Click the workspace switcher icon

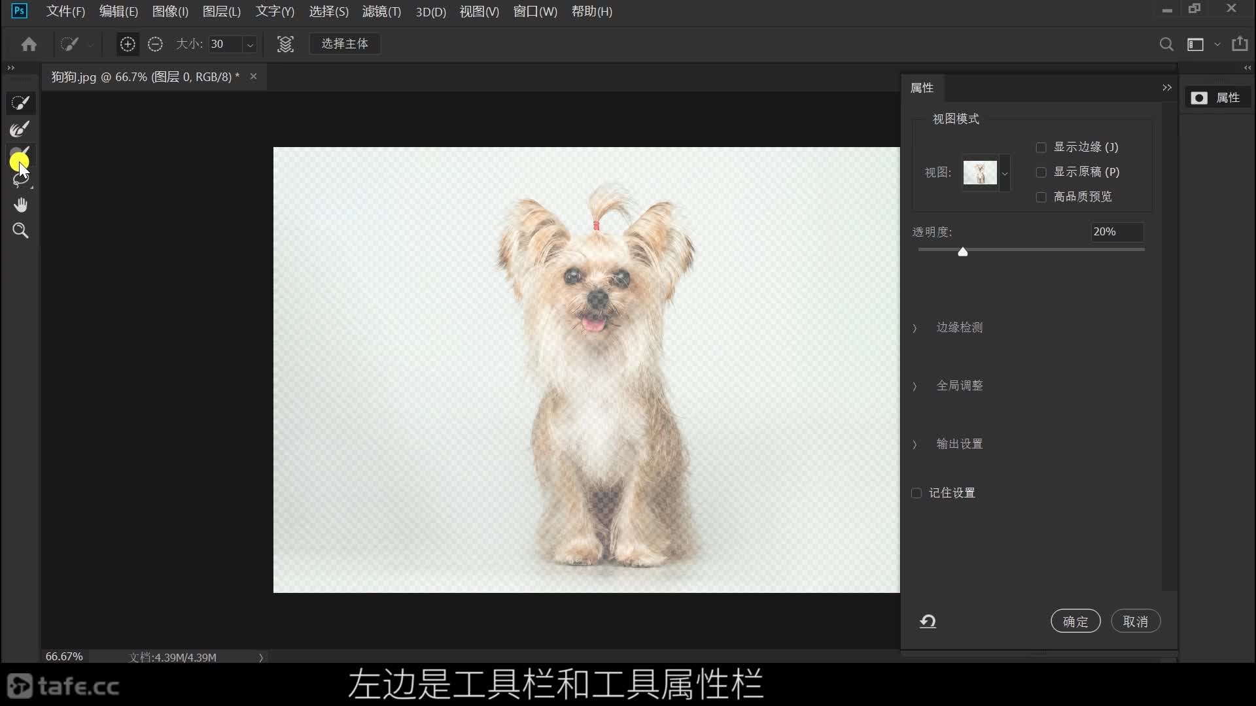(1195, 44)
